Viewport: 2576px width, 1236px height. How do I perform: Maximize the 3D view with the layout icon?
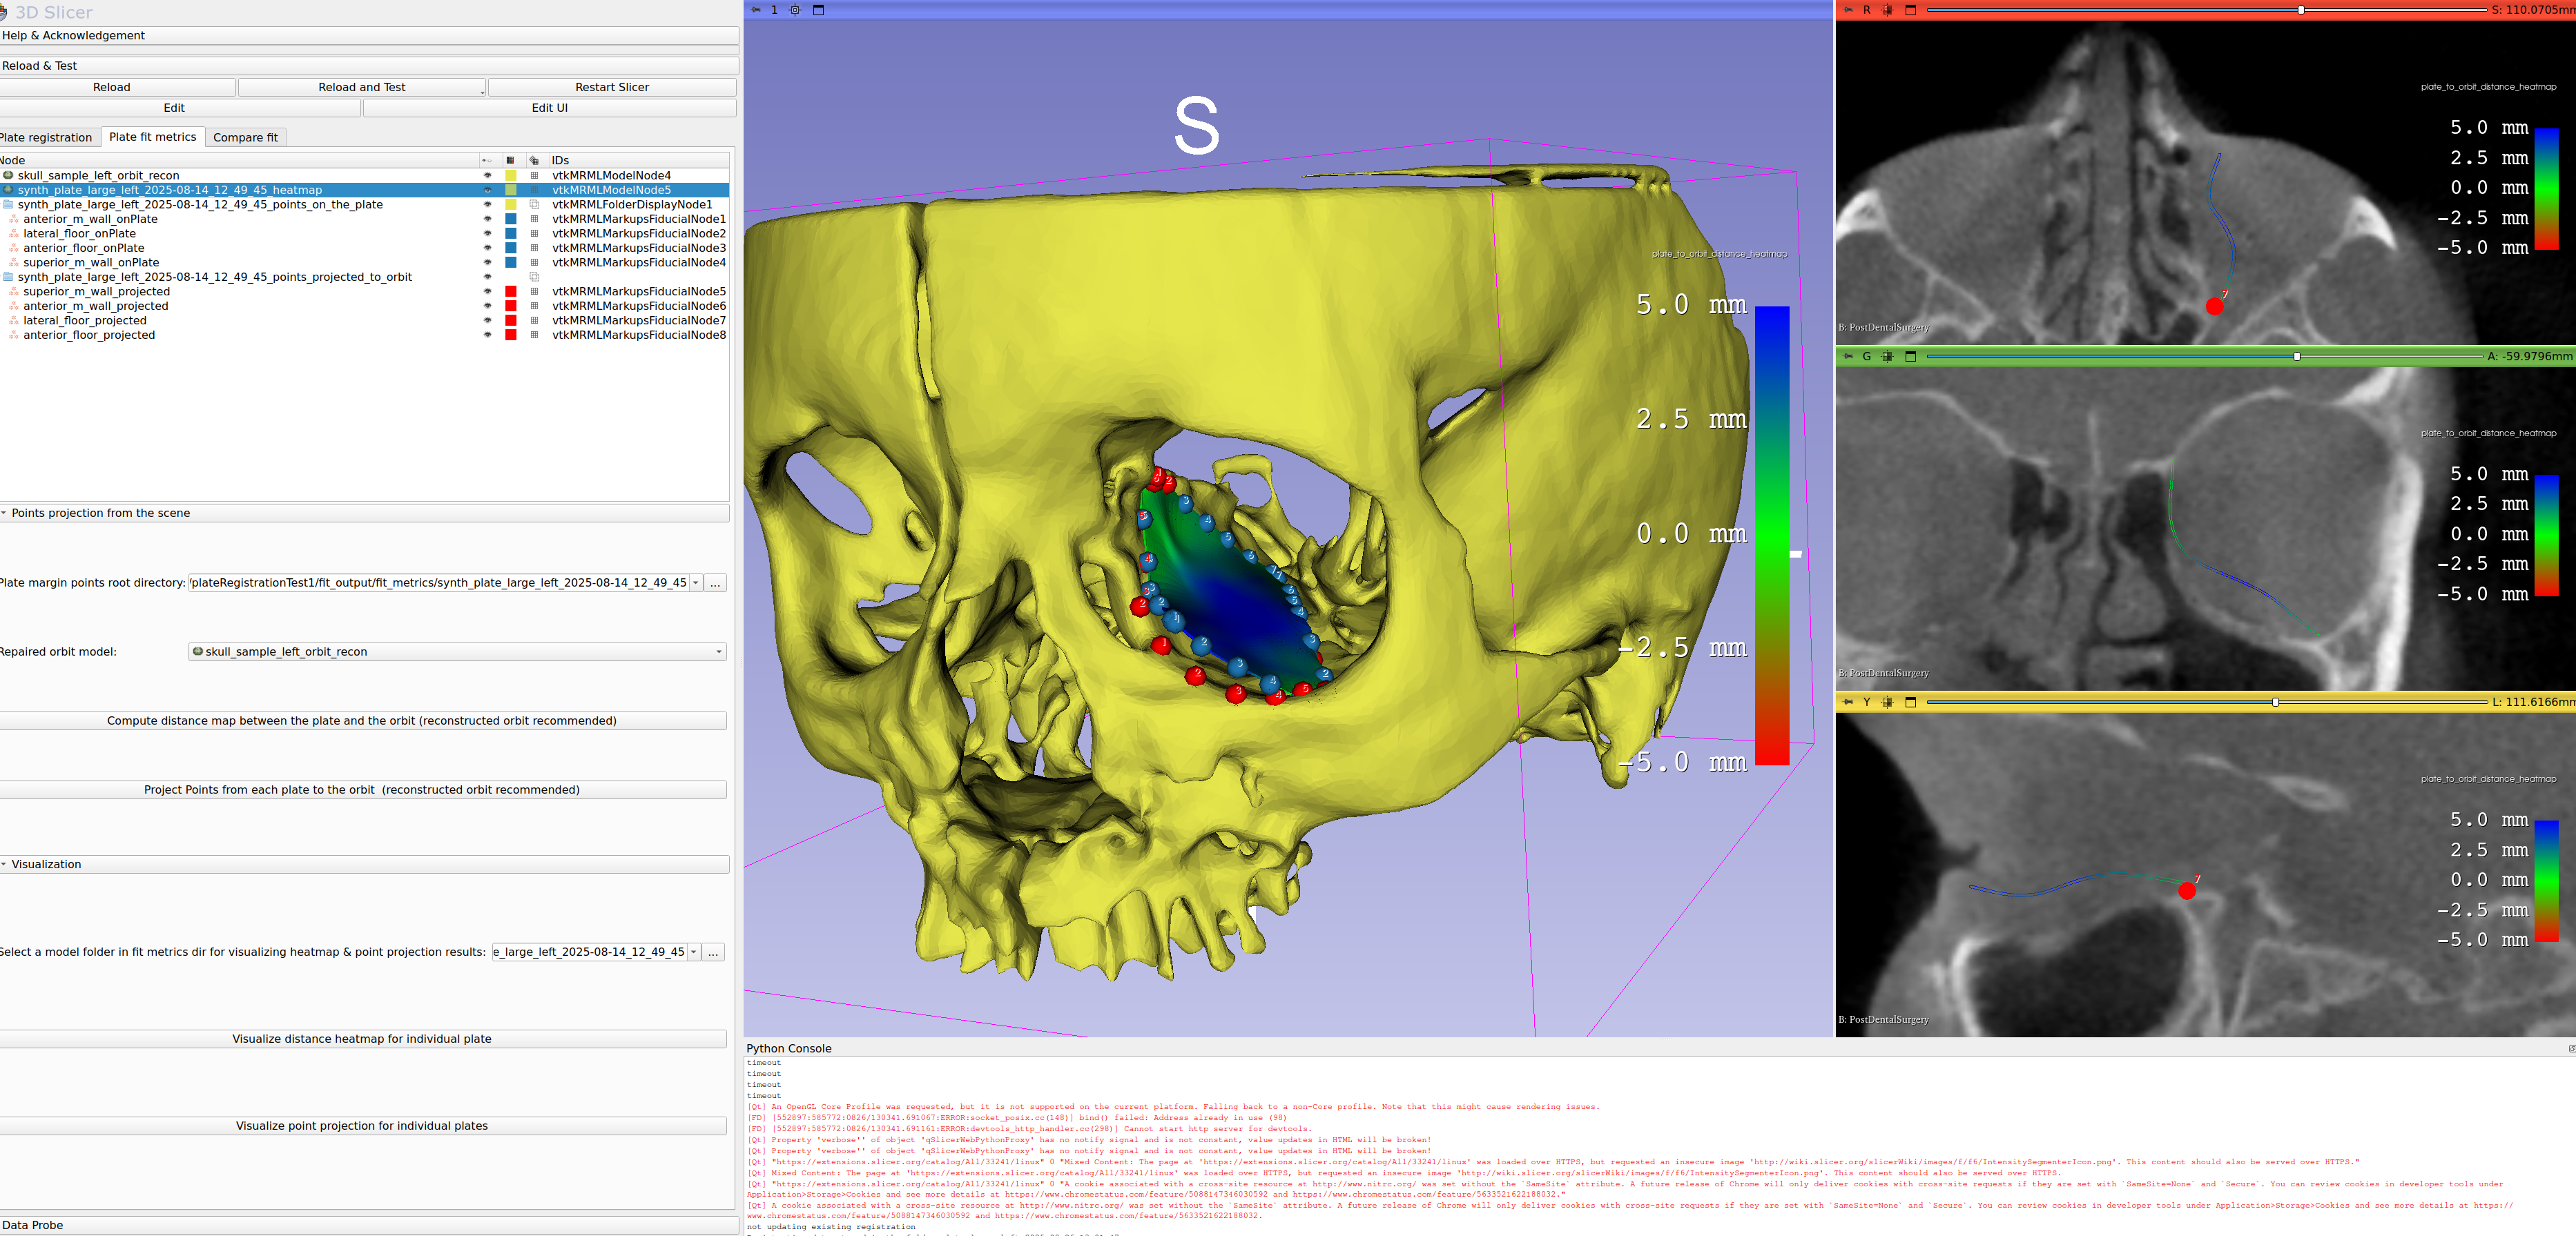pos(818,10)
